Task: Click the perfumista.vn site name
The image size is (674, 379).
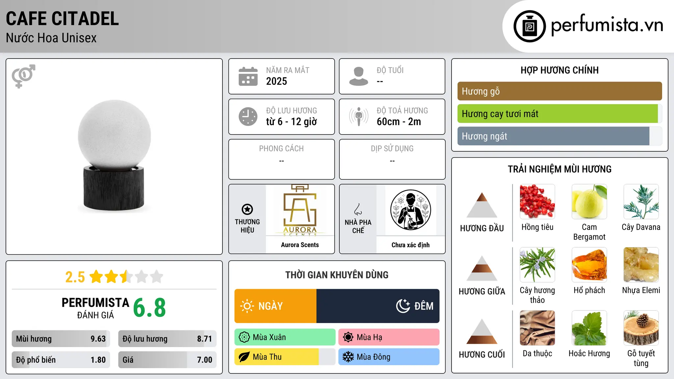Action: point(607,25)
